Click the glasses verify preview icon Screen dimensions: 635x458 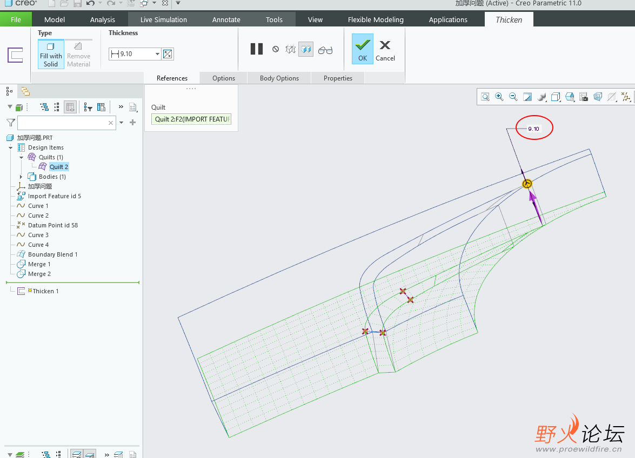[325, 50]
